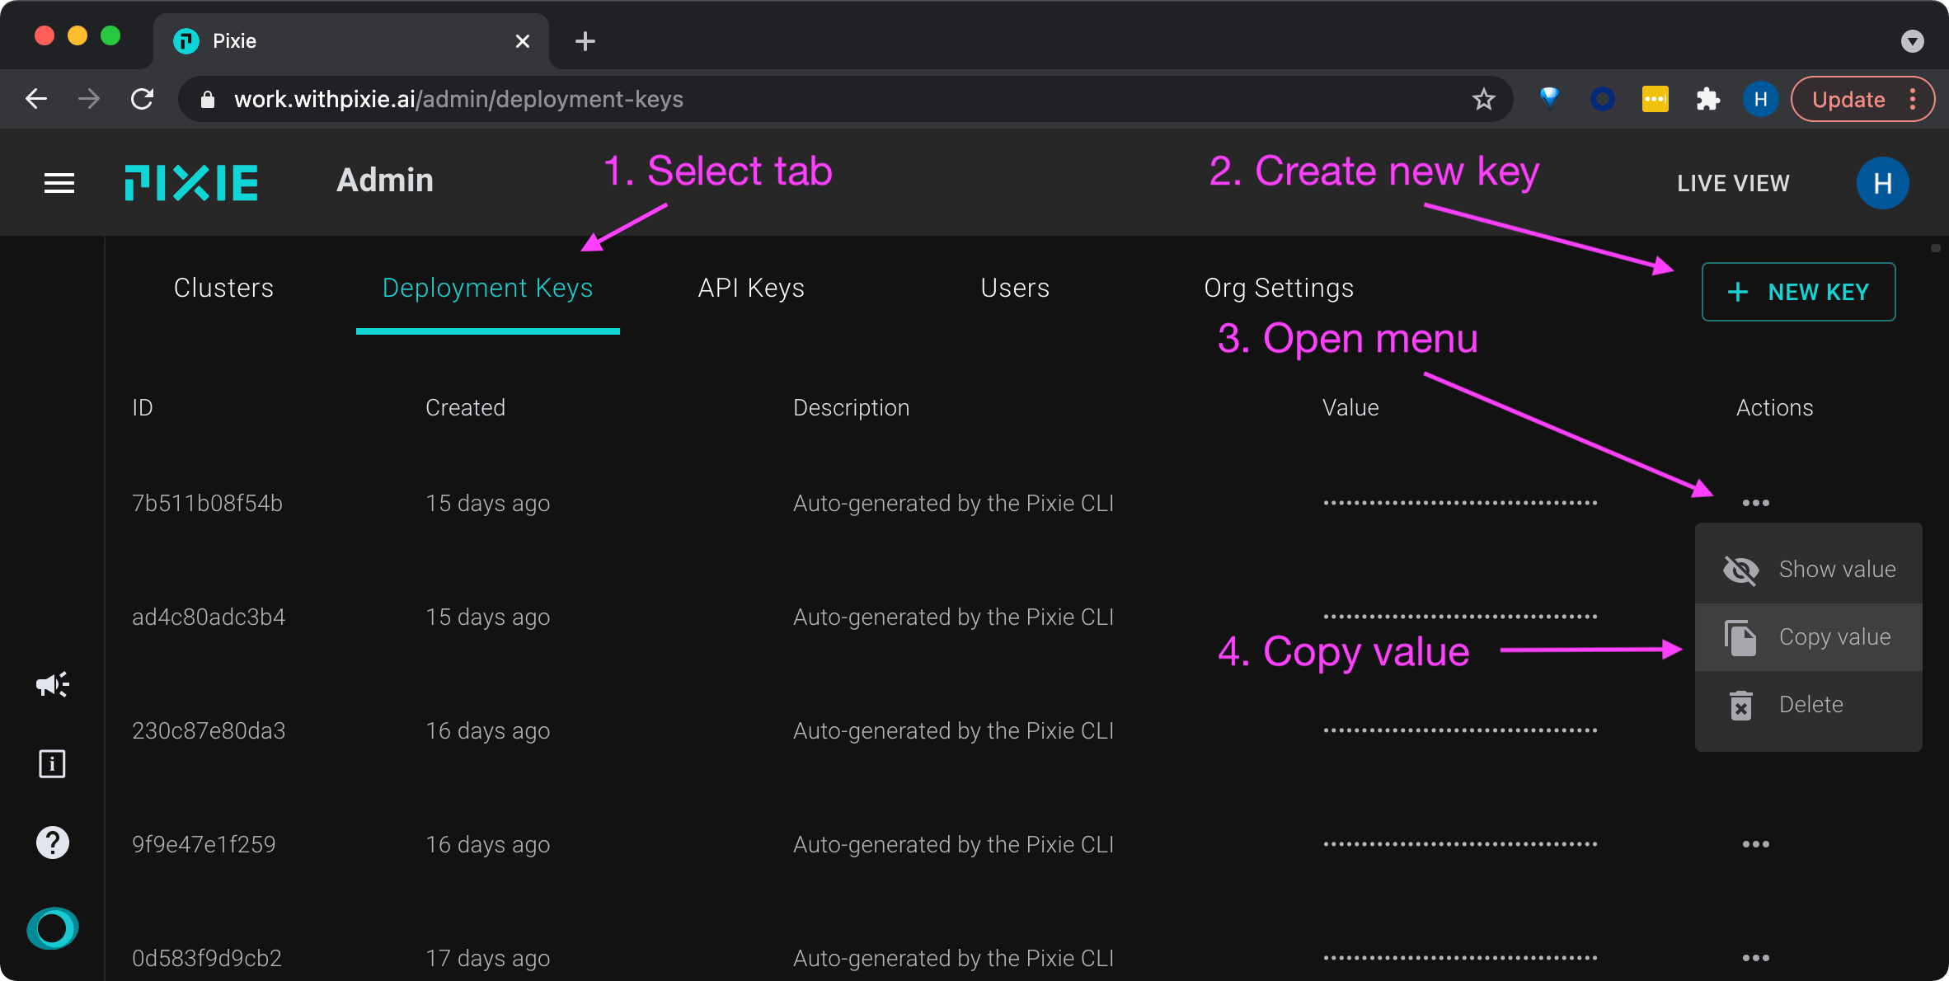1949x981 pixels.
Task: Click the yellow extension icon
Action: [x=1655, y=99]
